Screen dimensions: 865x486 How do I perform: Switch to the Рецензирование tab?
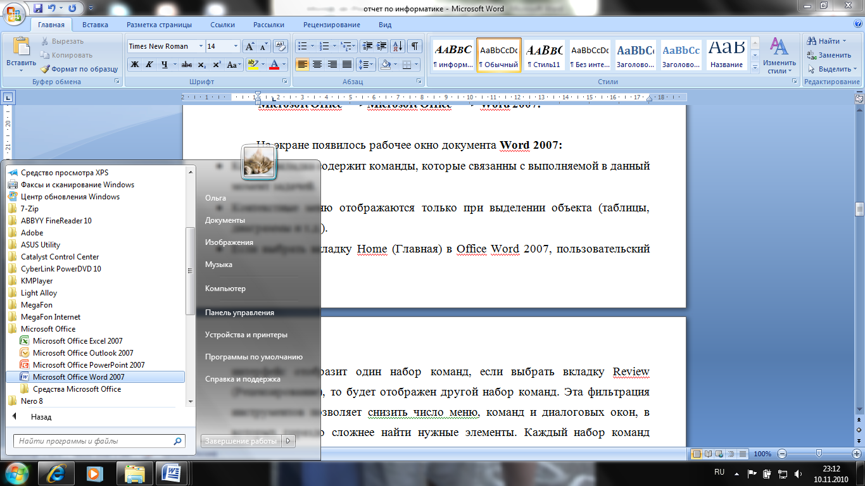[332, 25]
